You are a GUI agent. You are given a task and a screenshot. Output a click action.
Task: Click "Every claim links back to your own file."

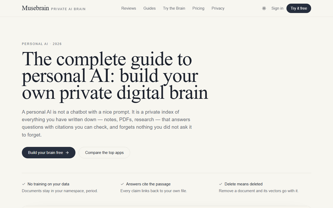coord(154,191)
